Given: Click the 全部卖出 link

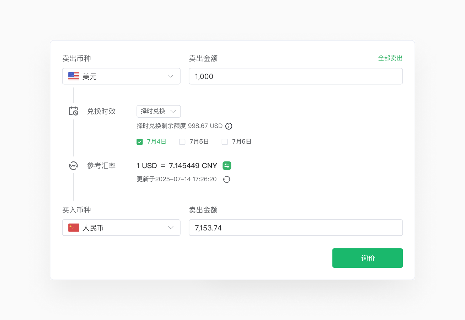Looking at the screenshot, I should click(390, 58).
